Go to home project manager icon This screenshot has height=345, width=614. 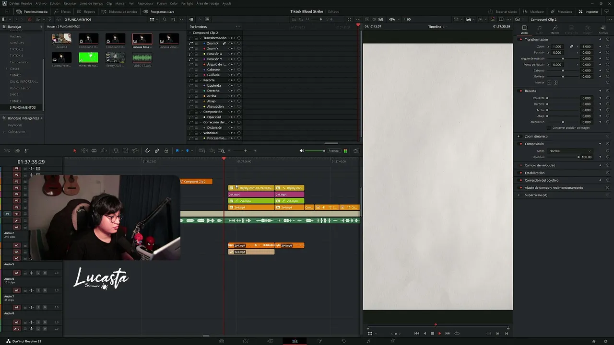coord(594,341)
